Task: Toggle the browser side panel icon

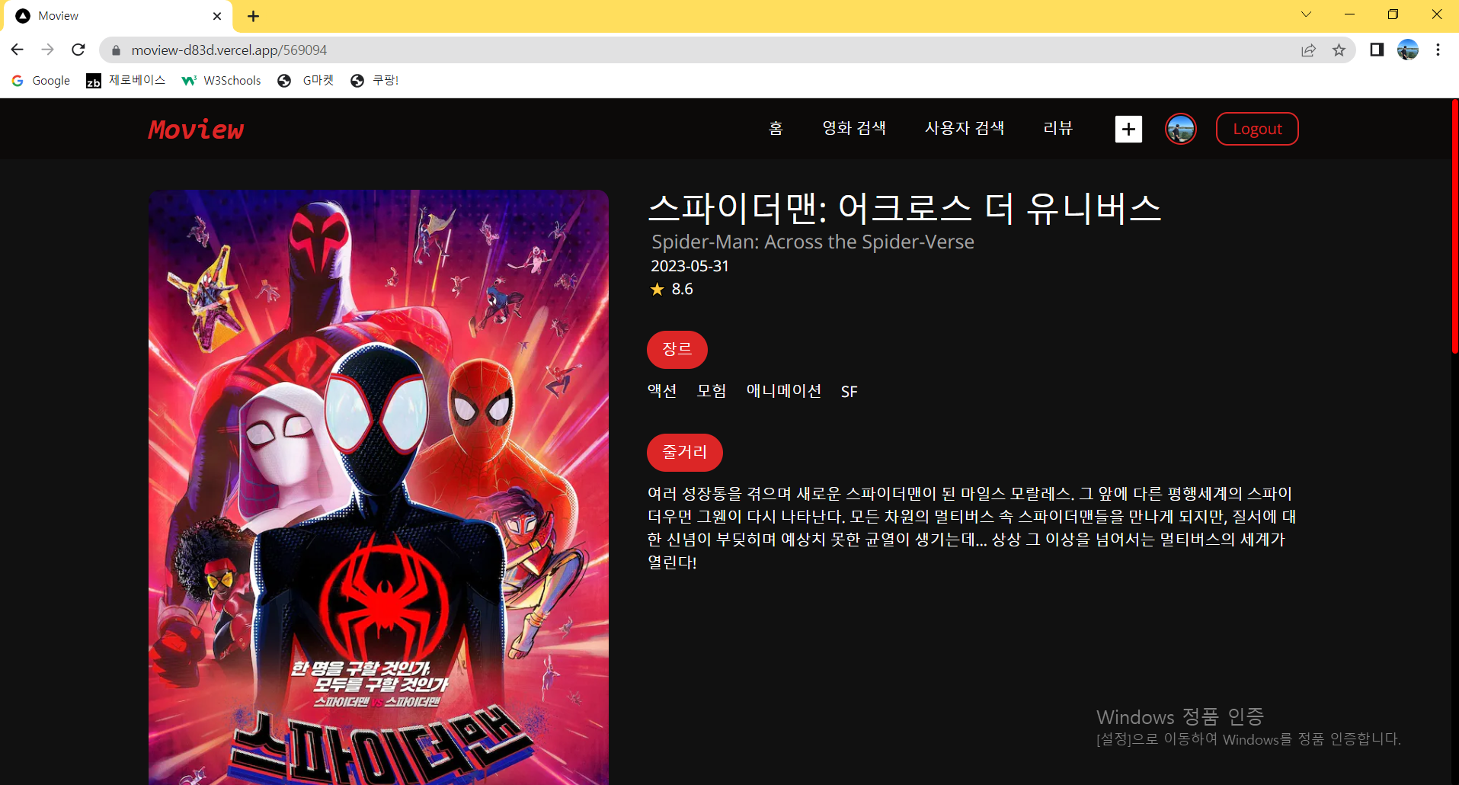Action: click(1377, 50)
